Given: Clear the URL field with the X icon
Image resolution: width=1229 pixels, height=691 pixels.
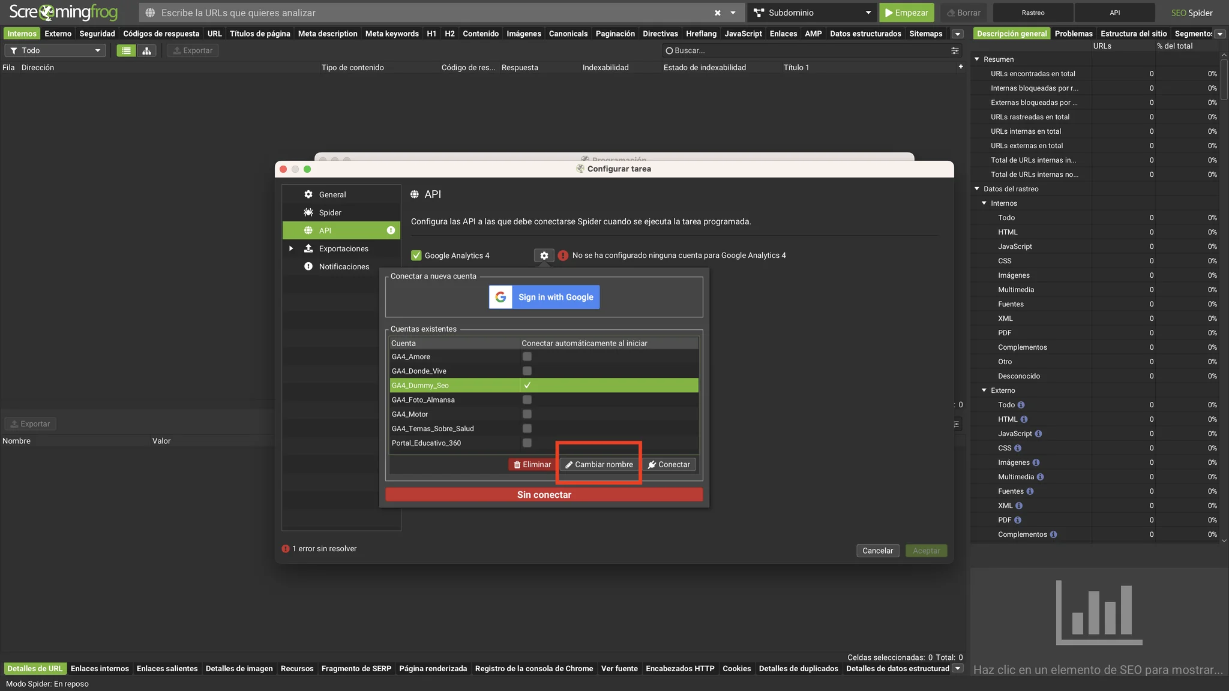Looking at the screenshot, I should coord(718,13).
